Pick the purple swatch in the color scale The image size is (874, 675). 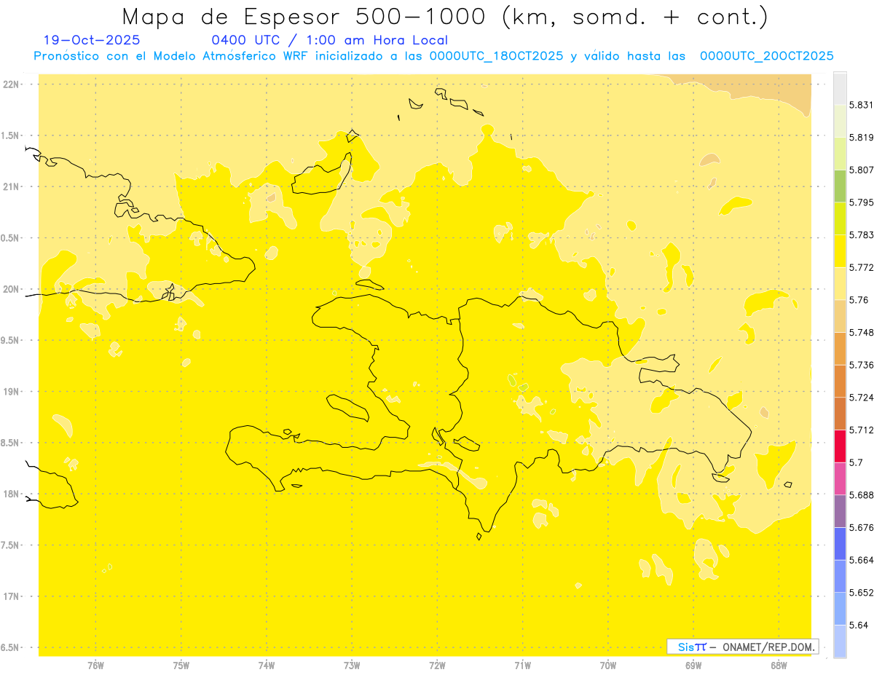[x=840, y=510]
